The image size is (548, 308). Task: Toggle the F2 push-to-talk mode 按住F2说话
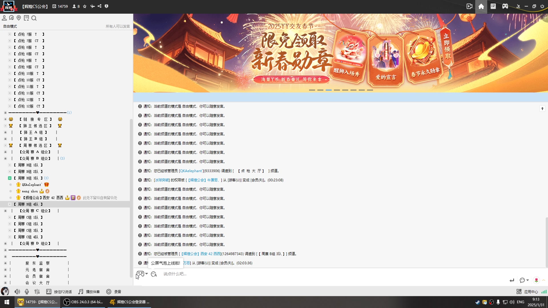tap(59, 291)
